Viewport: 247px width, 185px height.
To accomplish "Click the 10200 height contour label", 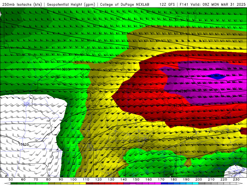I will 65,69.
